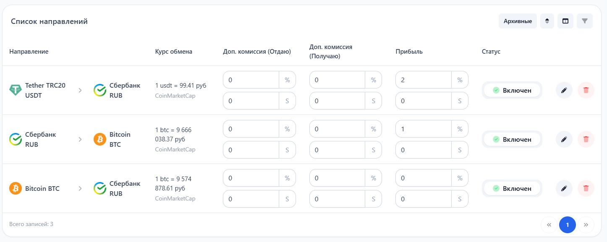
Task: Go to the next page arrows
Action: point(586,225)
